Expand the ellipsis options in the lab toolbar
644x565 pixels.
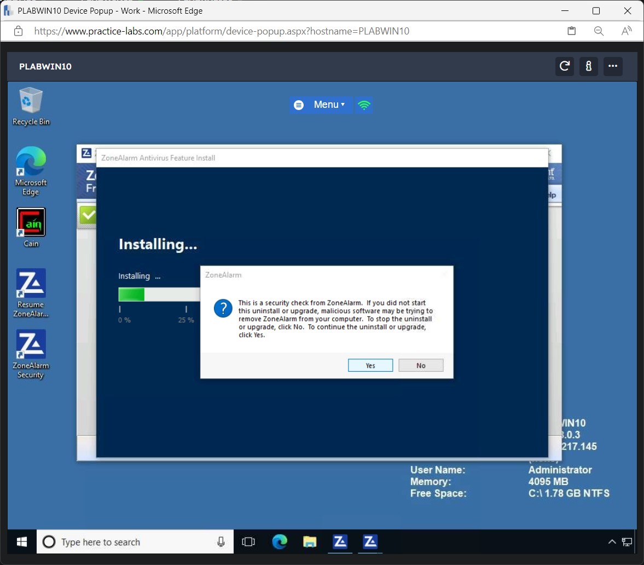(613, 66)
